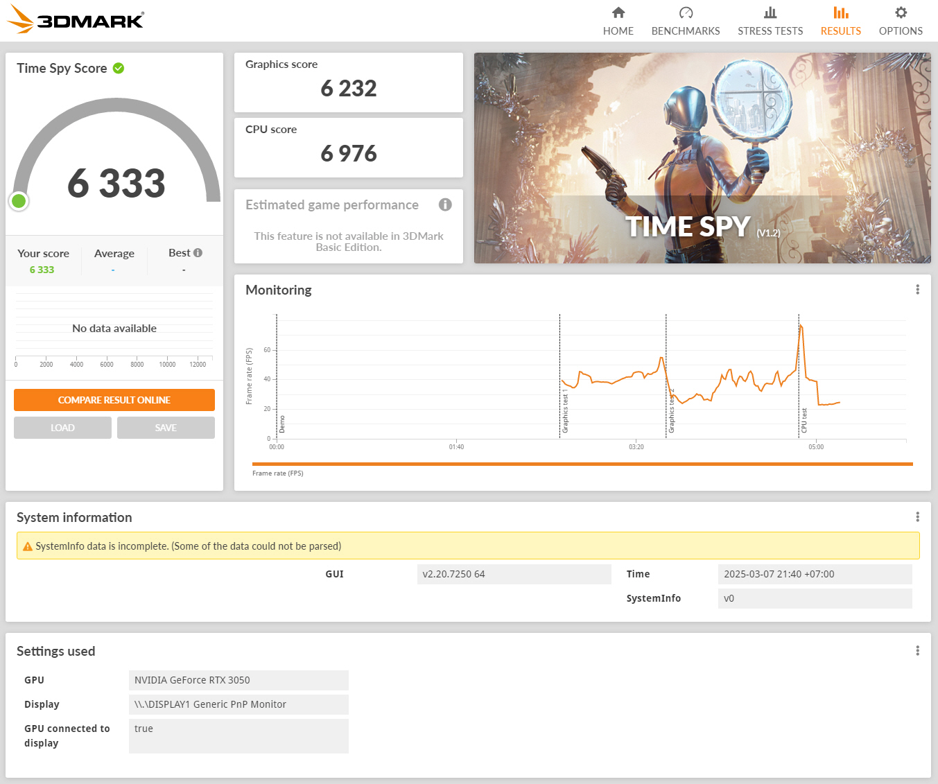Click the SystemInfo warning triangle icon
Screen dimensions: 938x784
click(x=28, y=546)
